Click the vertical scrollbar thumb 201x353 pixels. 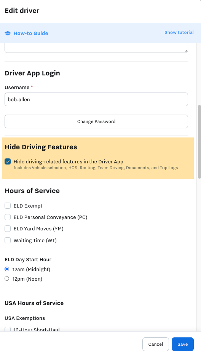(x=199, y=142)
